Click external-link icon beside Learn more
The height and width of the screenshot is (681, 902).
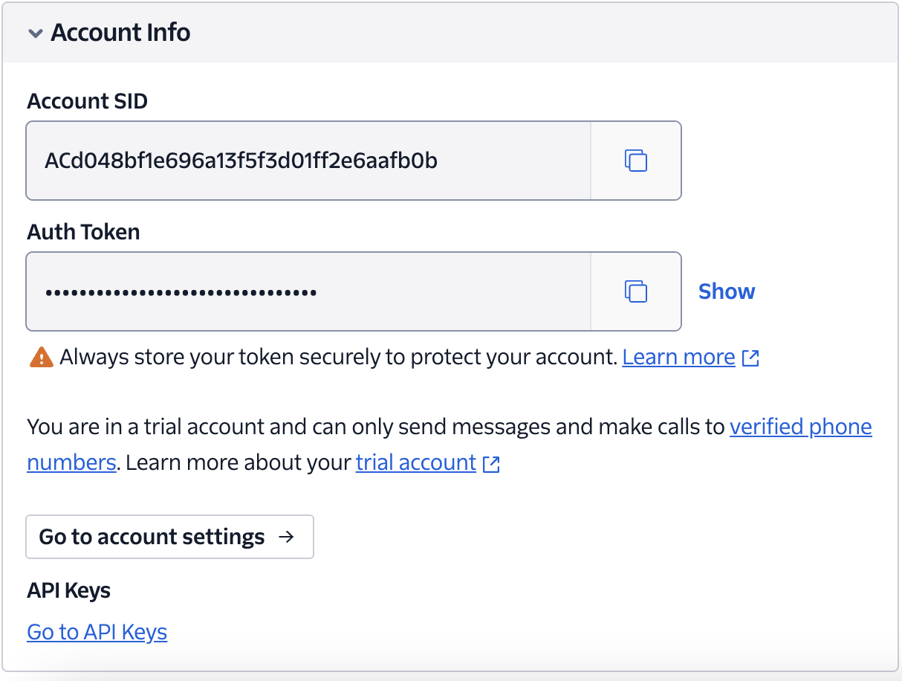point(750,358)
